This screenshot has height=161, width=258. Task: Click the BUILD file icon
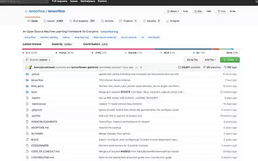27,140
